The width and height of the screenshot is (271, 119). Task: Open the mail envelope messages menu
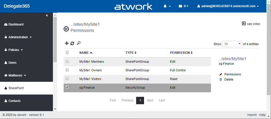click(x=183, y=6)
